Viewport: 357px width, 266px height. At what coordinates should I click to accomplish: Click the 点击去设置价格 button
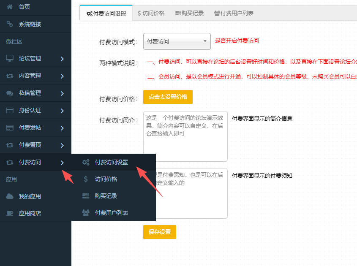(x=168, y=97)
